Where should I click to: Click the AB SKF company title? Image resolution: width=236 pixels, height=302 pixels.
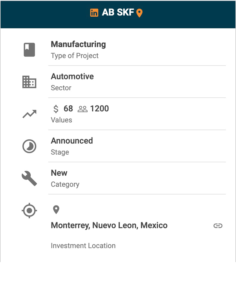(118, 13)
